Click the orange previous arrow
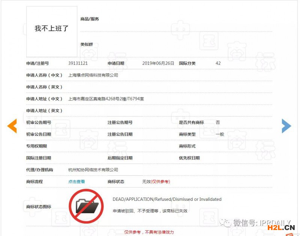Screen dimensions: 300x236 pyautogui.click(x=12, y=126)
